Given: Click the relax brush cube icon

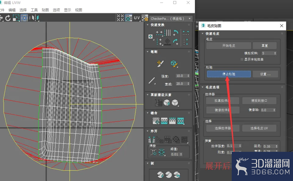Looking at the screenshot, I should tap(174, 64).
